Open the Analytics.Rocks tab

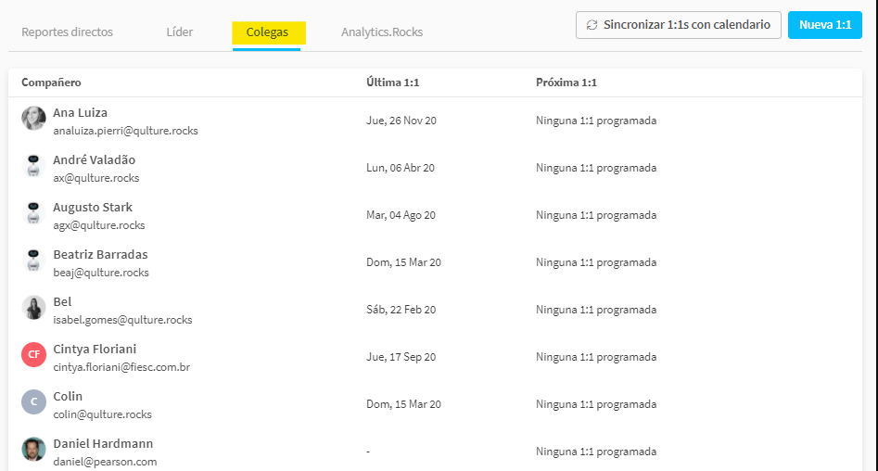[x=382, y=32]
